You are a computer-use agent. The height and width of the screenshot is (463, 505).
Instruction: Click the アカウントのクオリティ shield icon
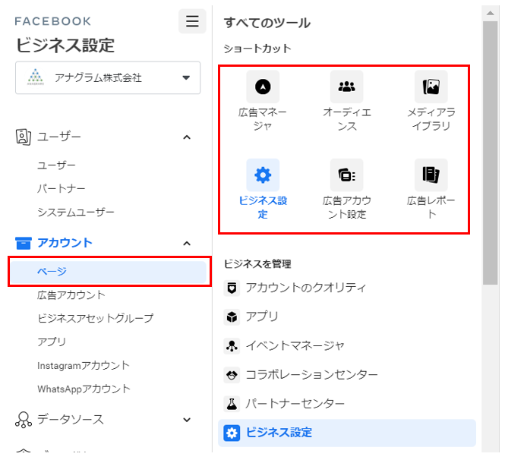click(232, 288)
